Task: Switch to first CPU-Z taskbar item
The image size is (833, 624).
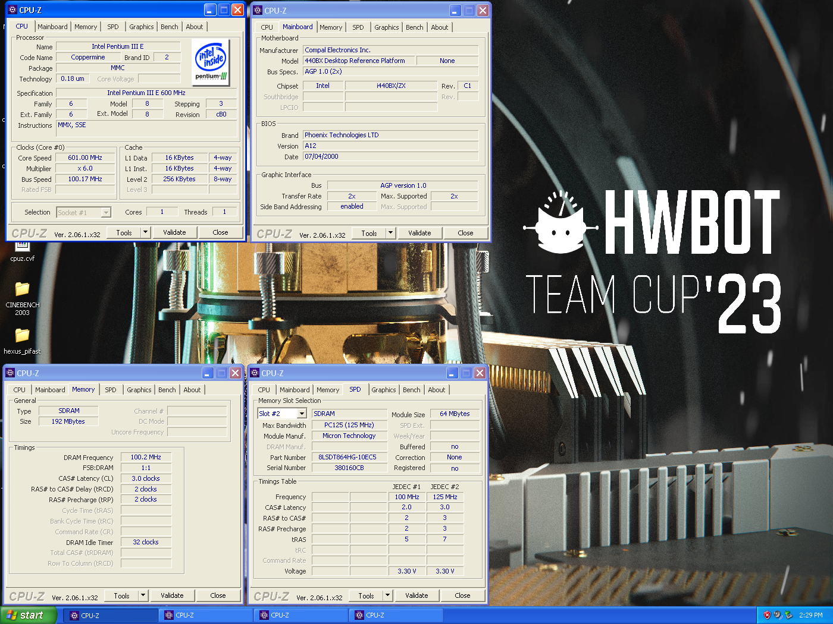Action: 110,616
